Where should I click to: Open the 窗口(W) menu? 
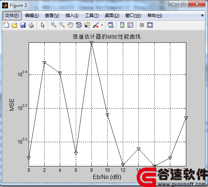pyautogui.click(x=133, y=16)
